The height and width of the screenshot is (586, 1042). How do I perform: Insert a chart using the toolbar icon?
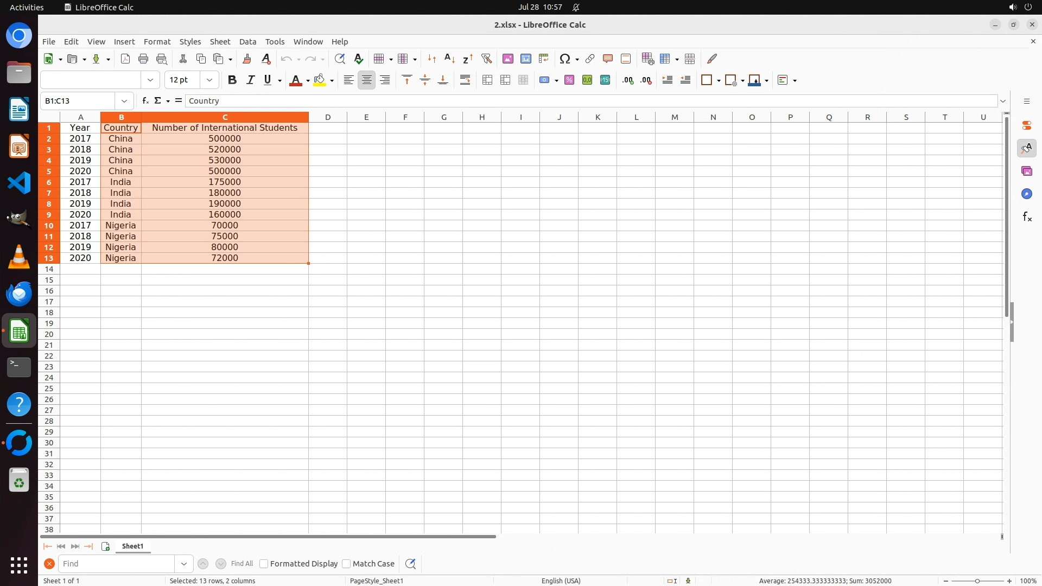[525, 59]
